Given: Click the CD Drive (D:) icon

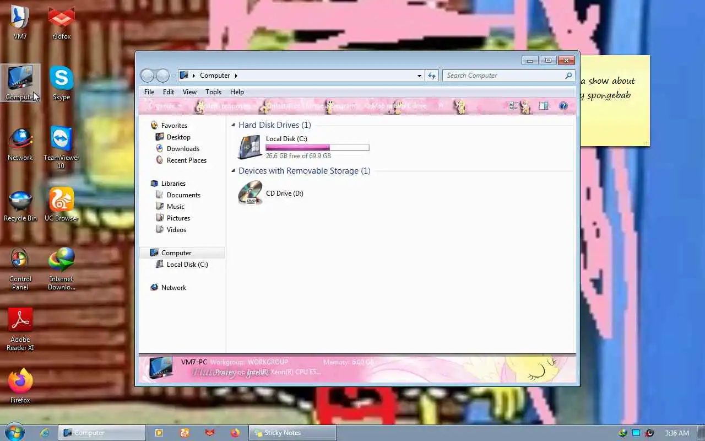Looking at the screenshot, I should [x=250, y=193].
